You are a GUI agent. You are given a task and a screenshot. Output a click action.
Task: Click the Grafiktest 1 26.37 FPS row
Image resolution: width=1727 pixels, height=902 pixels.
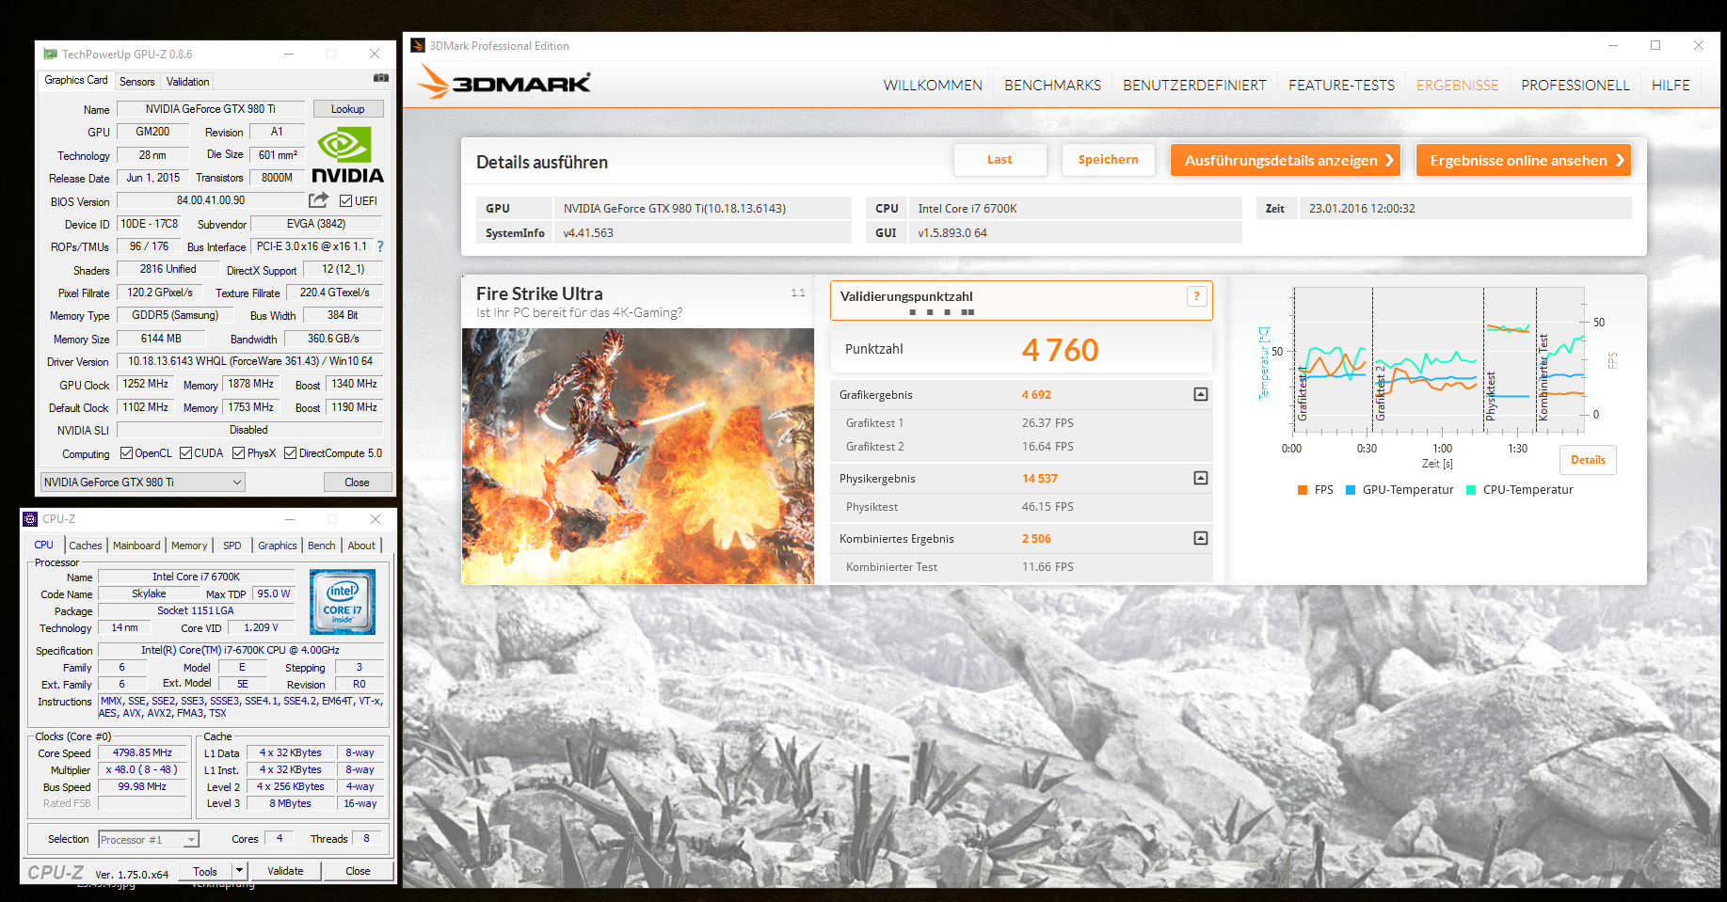[x=1021, y=423]
